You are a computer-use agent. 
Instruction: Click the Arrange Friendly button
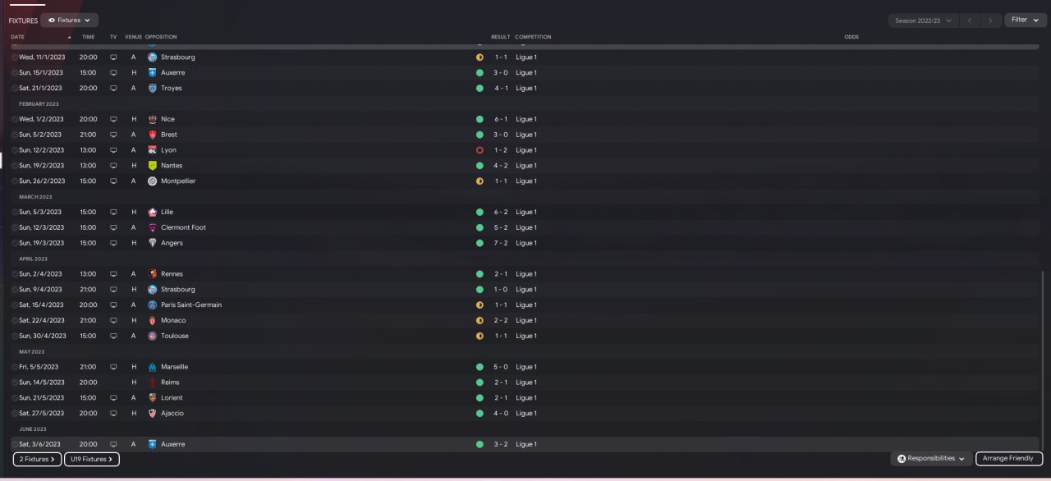click(x=1009, y=458)
